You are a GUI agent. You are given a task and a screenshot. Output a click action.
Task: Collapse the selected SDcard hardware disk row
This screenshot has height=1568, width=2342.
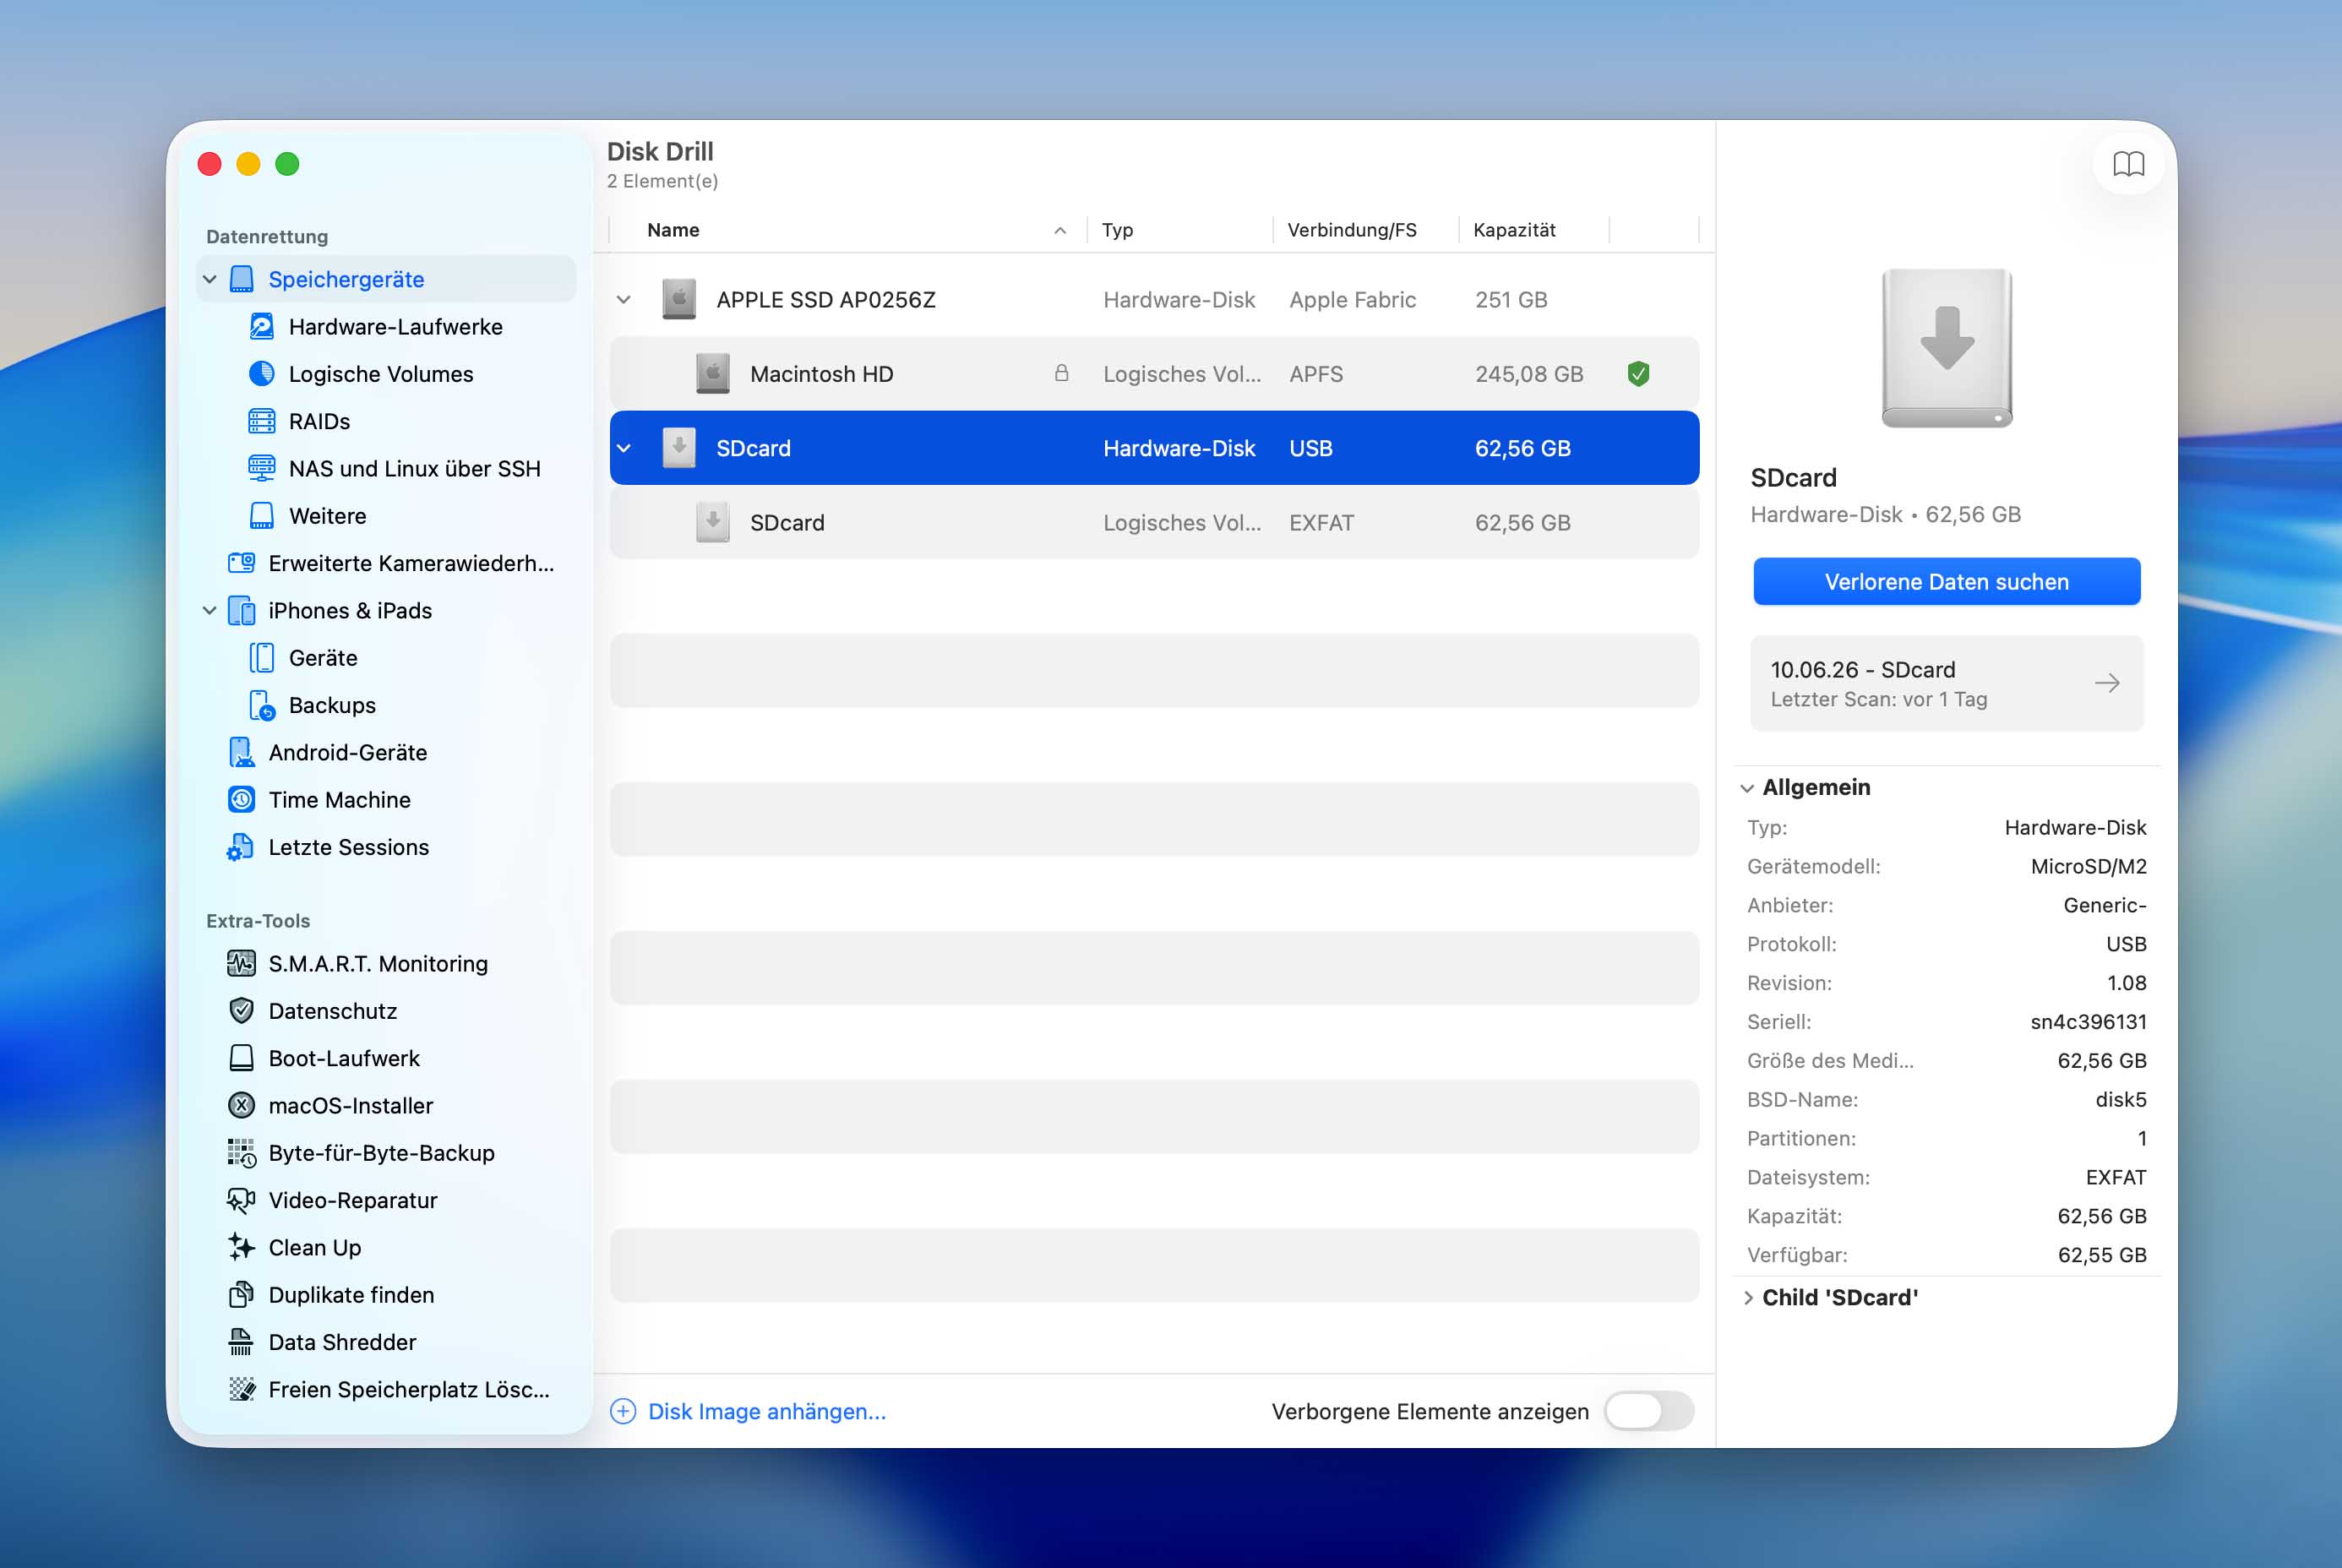624,448
